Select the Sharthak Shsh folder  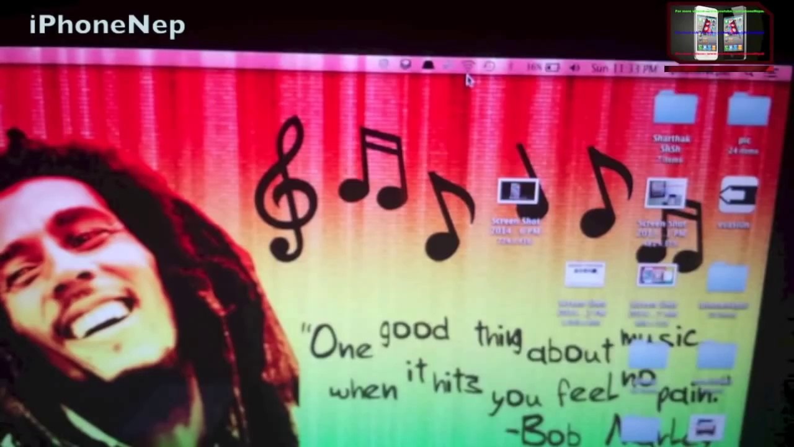pos(675,107)
